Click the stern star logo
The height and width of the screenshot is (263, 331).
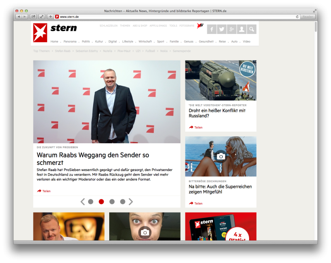pos(40,33)
